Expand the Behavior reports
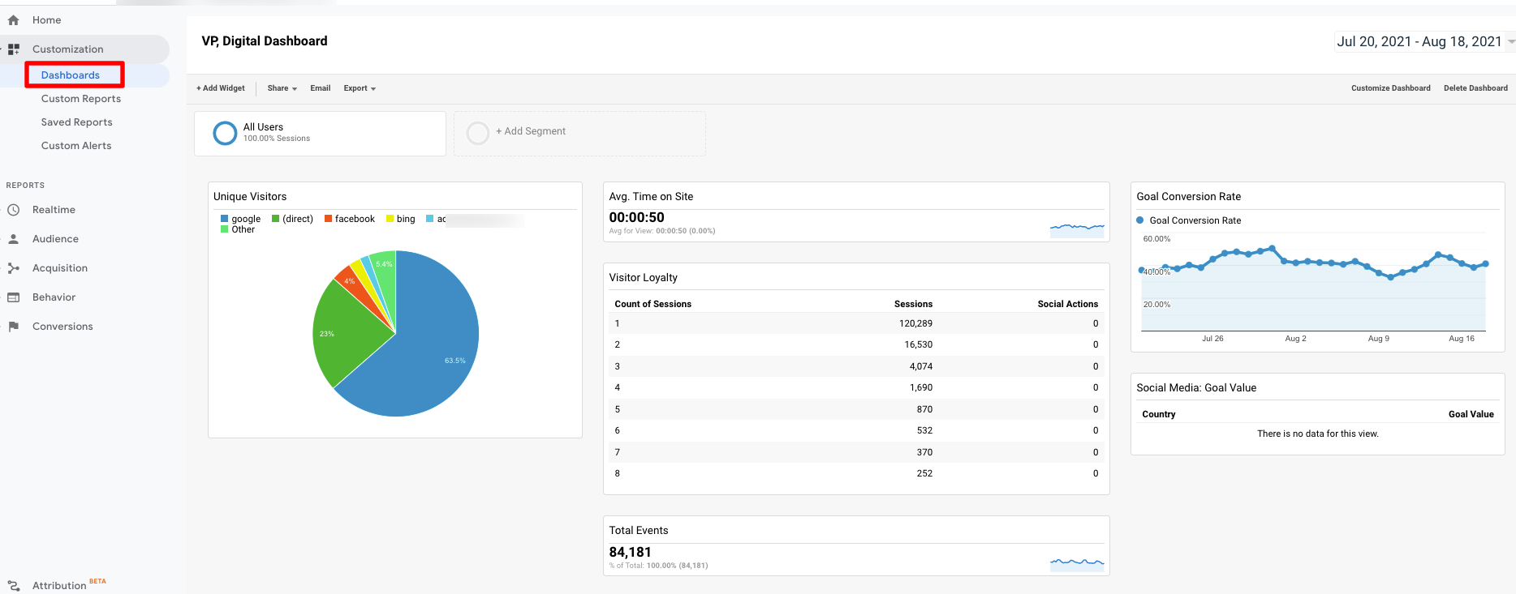 (54, 297)
